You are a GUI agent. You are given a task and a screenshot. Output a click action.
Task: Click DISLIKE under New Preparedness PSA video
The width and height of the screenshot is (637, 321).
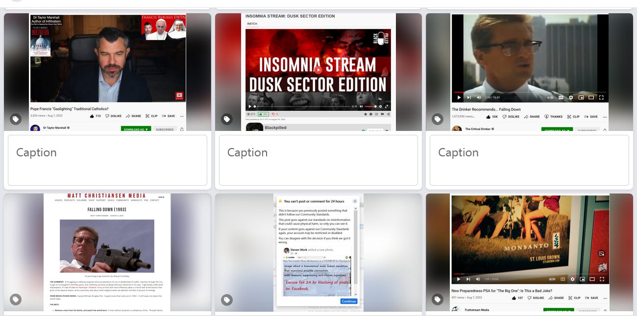coord(536,298)
